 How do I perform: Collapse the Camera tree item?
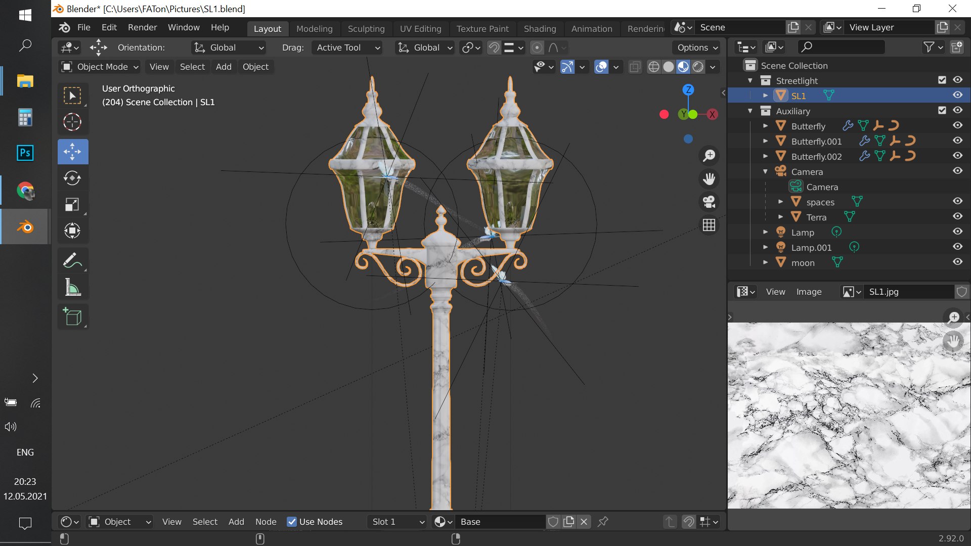pyautogui.click(x=766, y=171)
